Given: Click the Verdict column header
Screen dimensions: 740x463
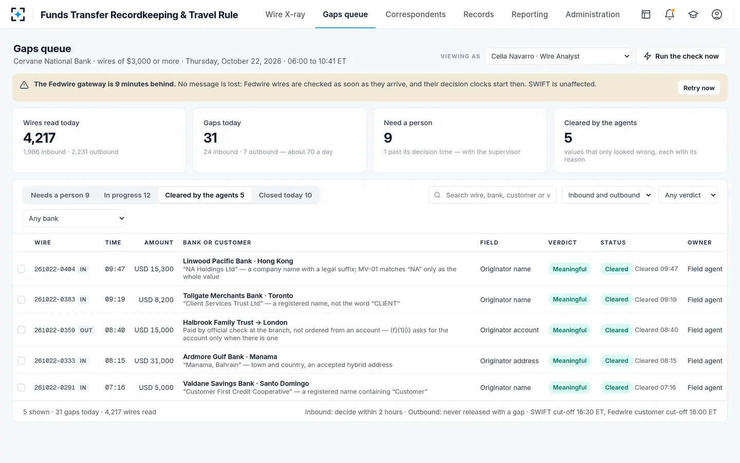Looking at the screenshot, I should (562, 242).
